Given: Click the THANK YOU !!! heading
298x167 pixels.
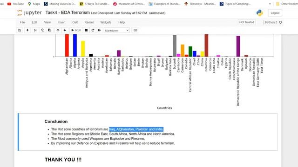Looking at the screenshot, I should point(63,160).
